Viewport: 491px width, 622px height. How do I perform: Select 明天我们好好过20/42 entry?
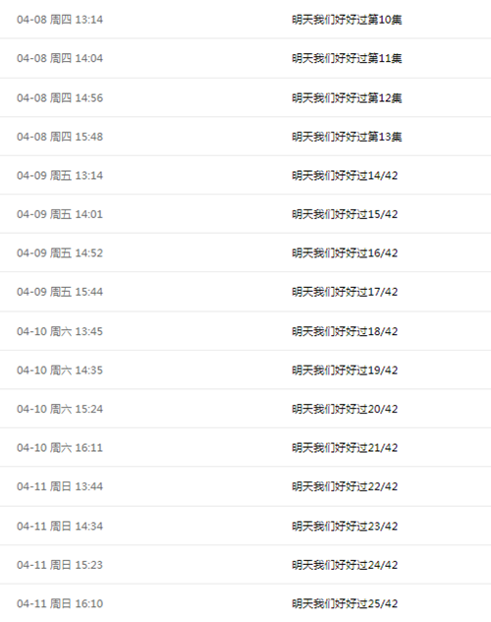(x=345, y=409)
